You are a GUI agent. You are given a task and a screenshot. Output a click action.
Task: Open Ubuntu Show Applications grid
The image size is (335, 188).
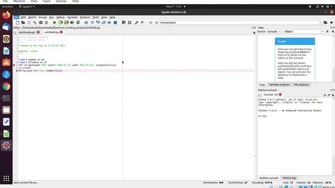pyautogui.click(x=6, y=179)
